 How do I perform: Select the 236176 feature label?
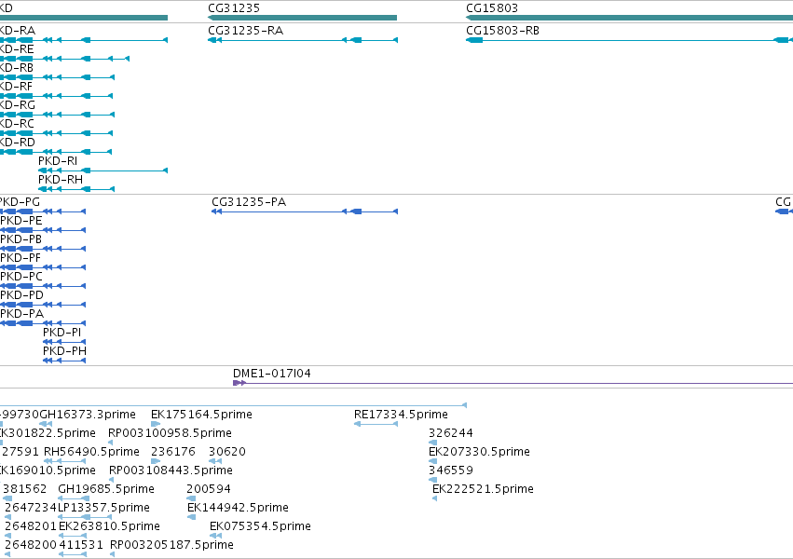coord(173,452)
